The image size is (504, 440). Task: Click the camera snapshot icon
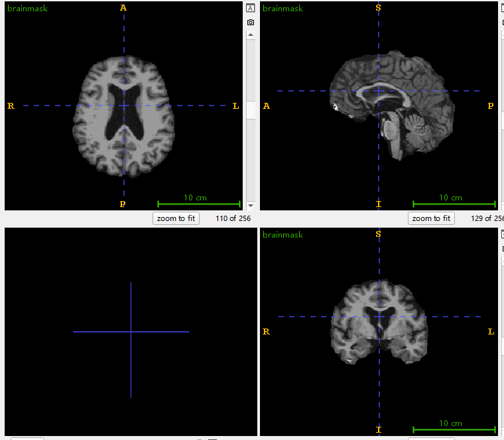(250, 23)
